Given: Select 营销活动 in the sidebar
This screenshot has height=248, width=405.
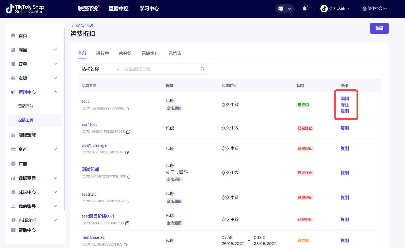Looking at the screenshot, I should [26, 106].
